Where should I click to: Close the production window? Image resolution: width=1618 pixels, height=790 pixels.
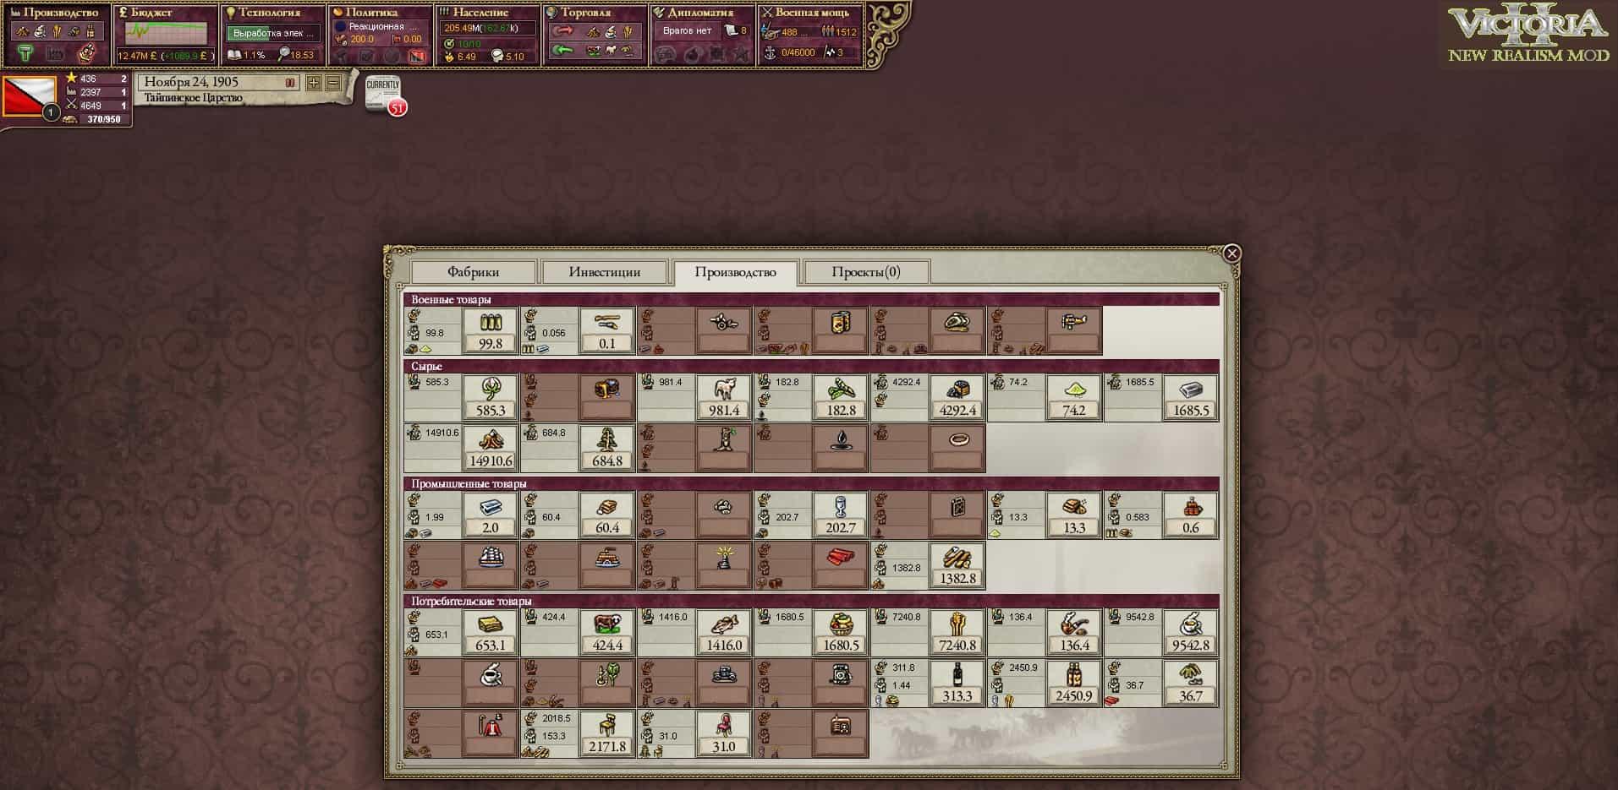[1232, 253]
